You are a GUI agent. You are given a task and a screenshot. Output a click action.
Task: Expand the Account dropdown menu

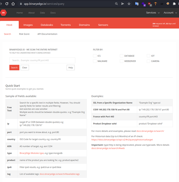(x=170, y=13)
